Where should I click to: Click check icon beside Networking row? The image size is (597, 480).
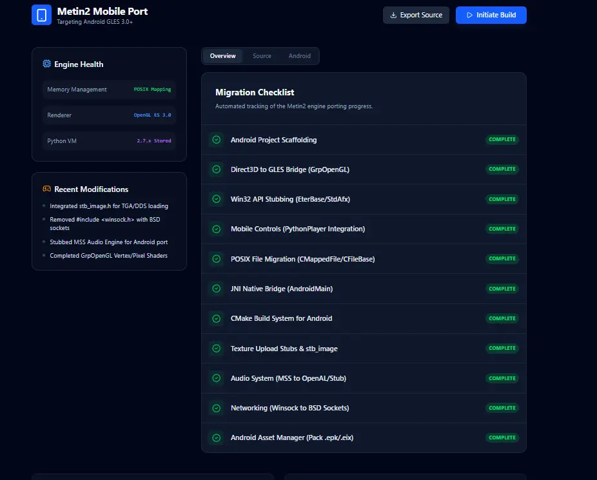pos(216,408)
